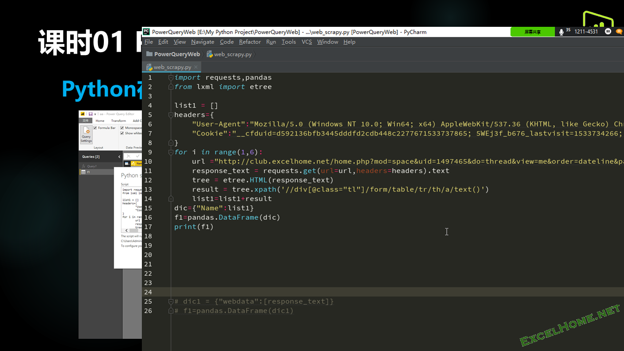The height and width of the screenshot is (351, 624).
Task: Disable the Monospaced option
Action: coord(122,128)
